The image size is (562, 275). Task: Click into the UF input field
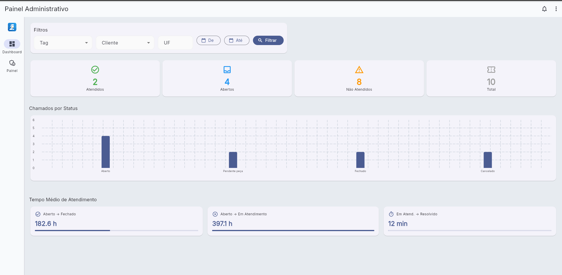[x=175, y=43]
